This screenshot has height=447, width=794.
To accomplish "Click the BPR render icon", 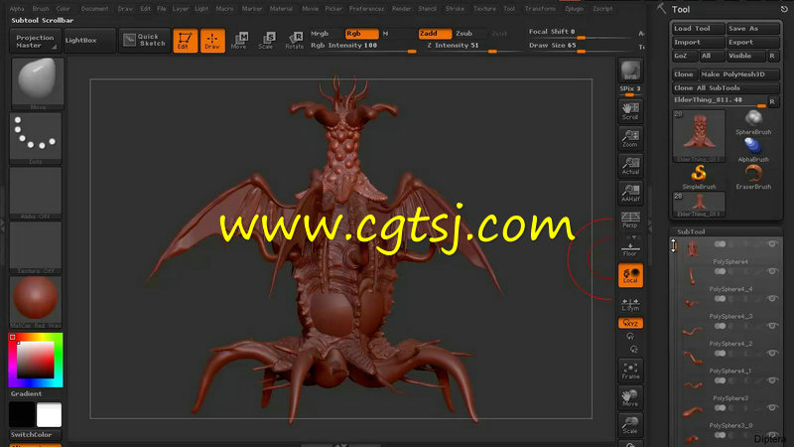I will (x=630, y=71).
